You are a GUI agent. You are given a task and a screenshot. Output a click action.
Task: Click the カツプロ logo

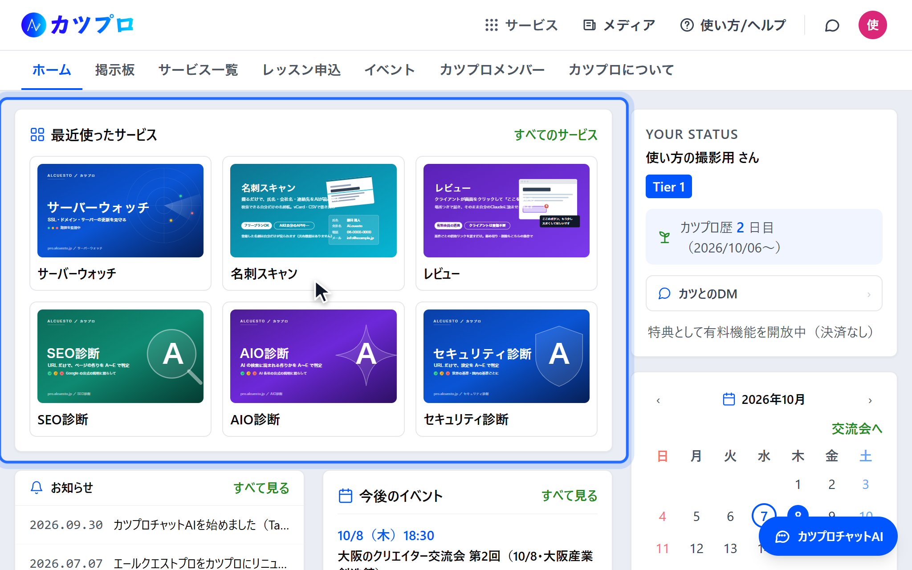pos(77,25)
